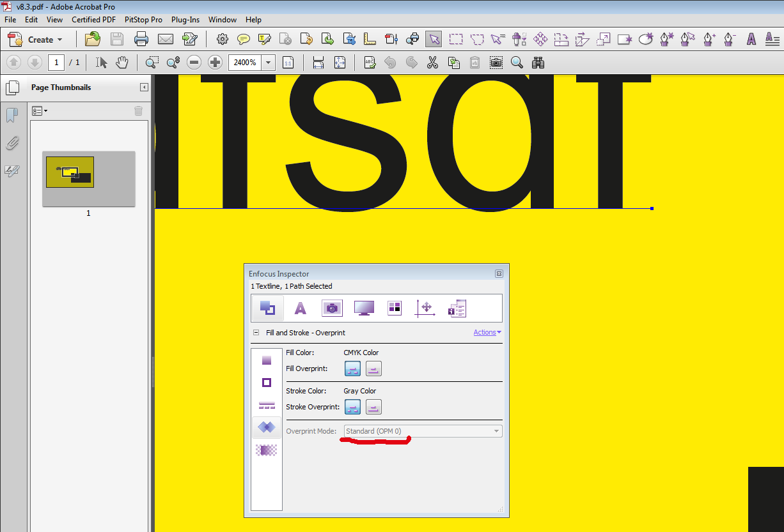Select the highlight text tool icon

[265, 40]
